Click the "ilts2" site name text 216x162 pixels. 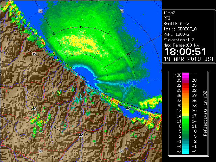point(169,13)
